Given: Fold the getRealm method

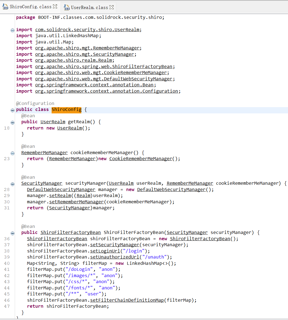Looking at the screenshot, I should [12, 122].
